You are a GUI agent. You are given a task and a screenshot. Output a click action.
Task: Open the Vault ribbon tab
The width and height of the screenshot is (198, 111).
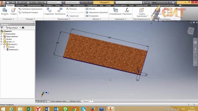[131, 6]
